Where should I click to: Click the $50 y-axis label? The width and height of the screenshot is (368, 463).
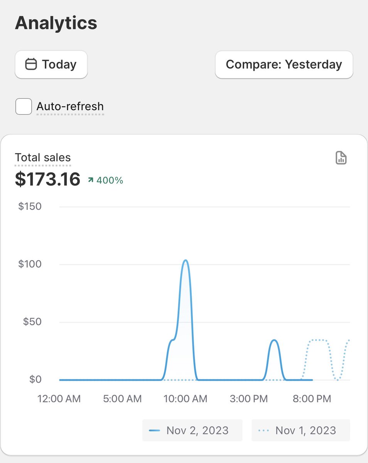pyautogui.click(x=32, y=322)
